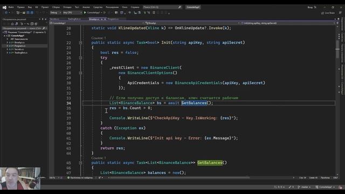345x194 pixels.
Task: Open the Вид menu
Action: point(30,7)
